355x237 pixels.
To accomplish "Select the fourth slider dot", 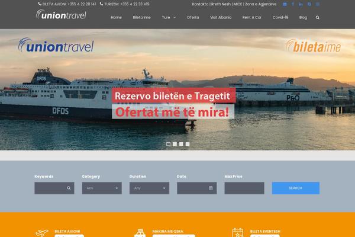I will pyautogui.click(x=188, y=144).
